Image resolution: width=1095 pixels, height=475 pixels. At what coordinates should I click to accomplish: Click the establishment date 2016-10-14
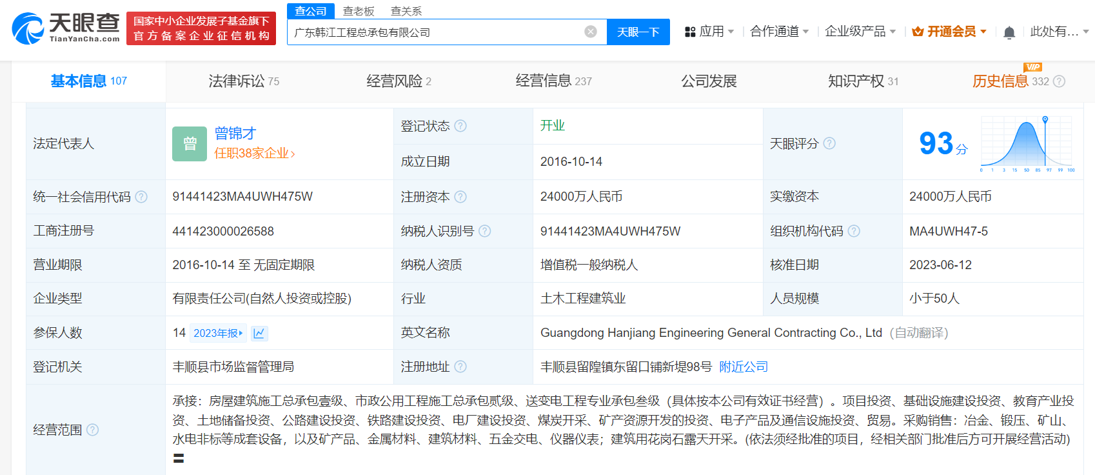(x=571, y=161)
